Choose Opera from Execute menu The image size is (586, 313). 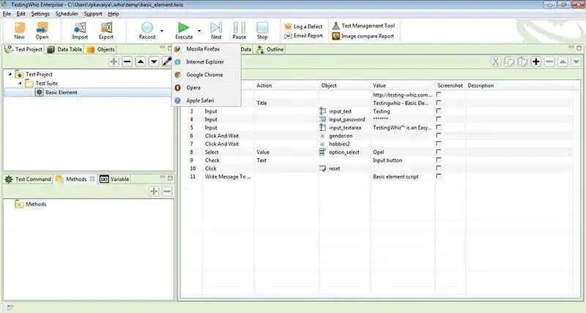point(207,88)
